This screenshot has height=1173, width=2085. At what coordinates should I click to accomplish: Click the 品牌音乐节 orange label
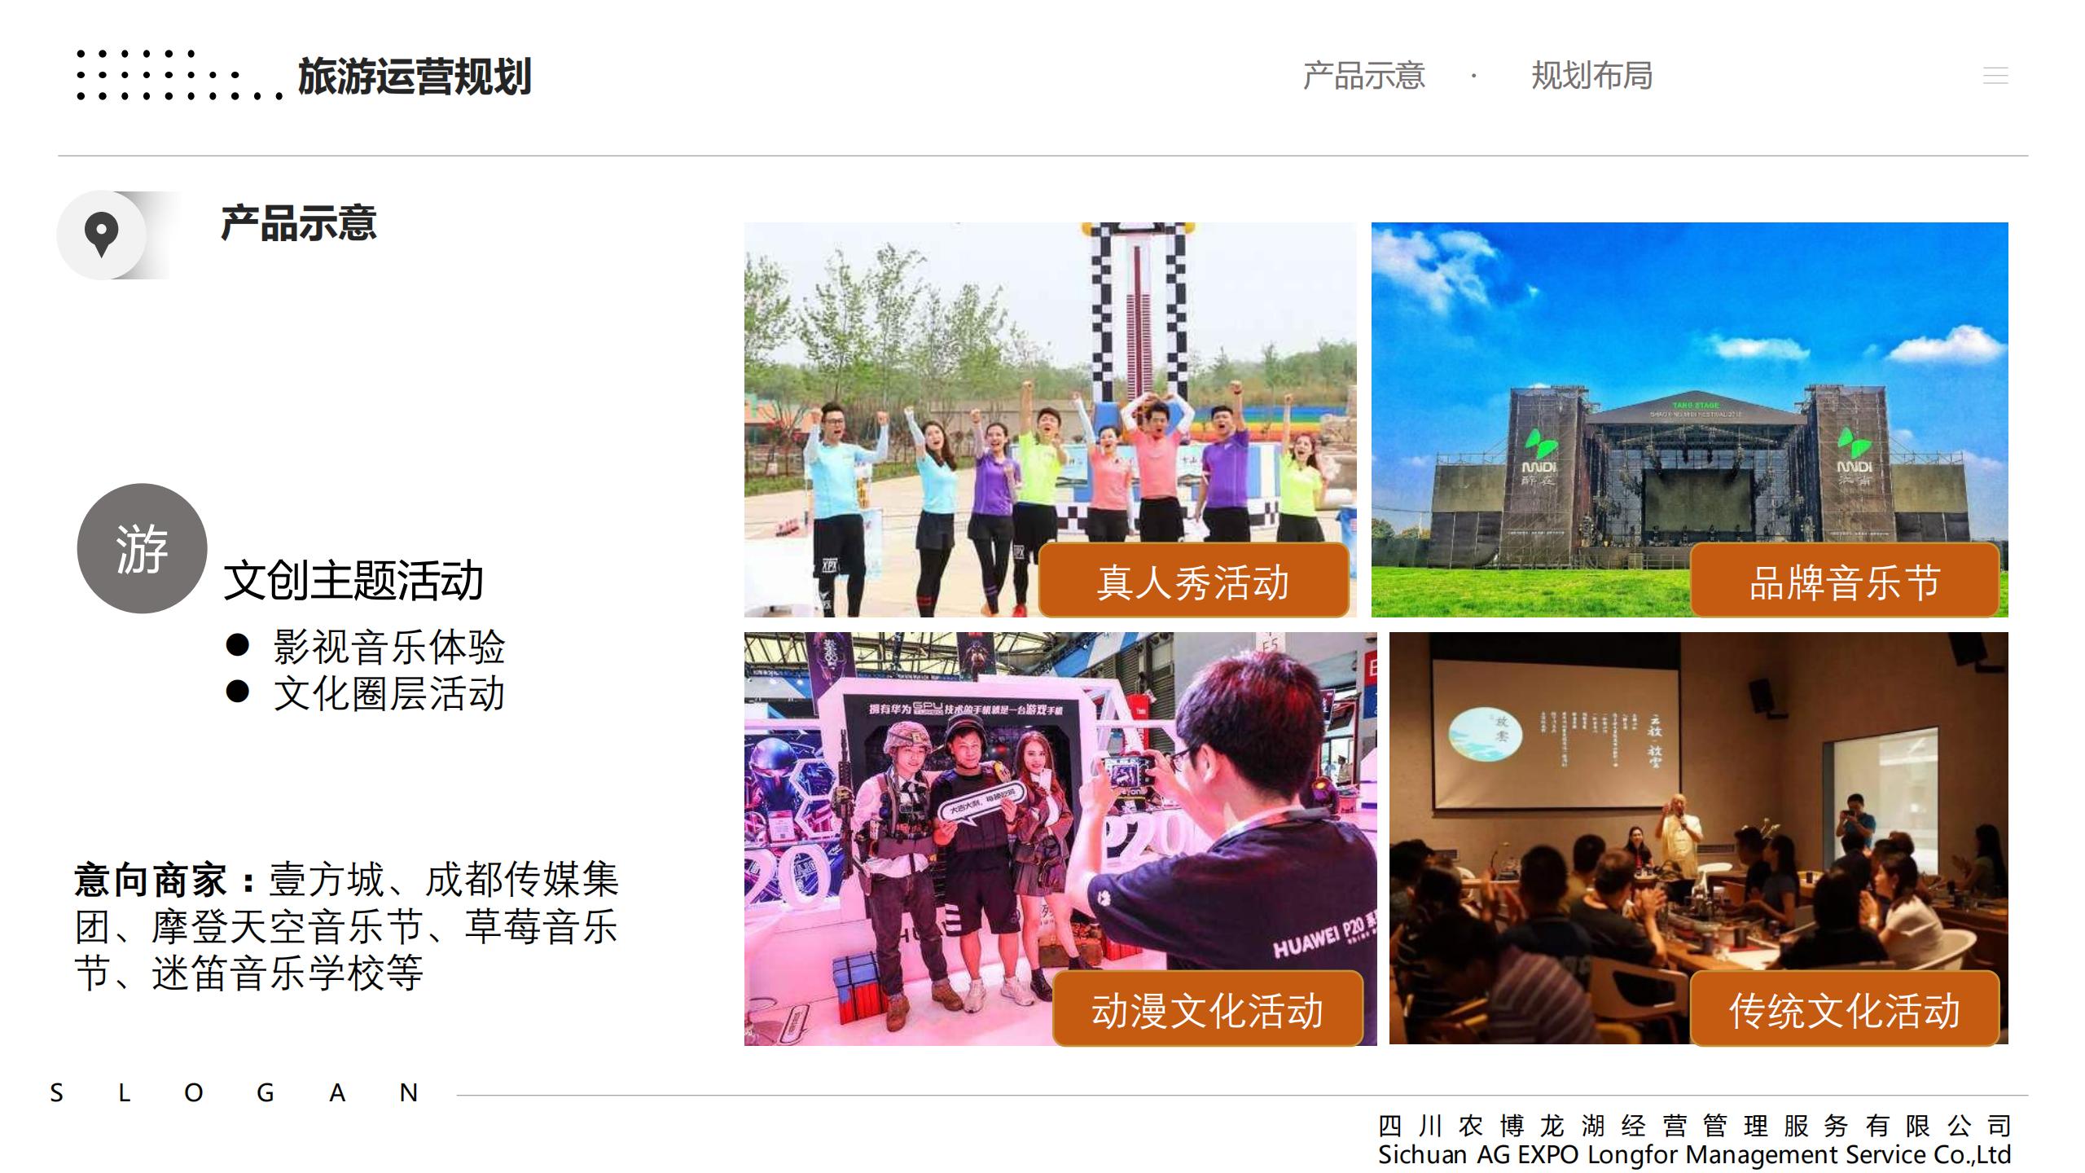(x=1845, y=582)
